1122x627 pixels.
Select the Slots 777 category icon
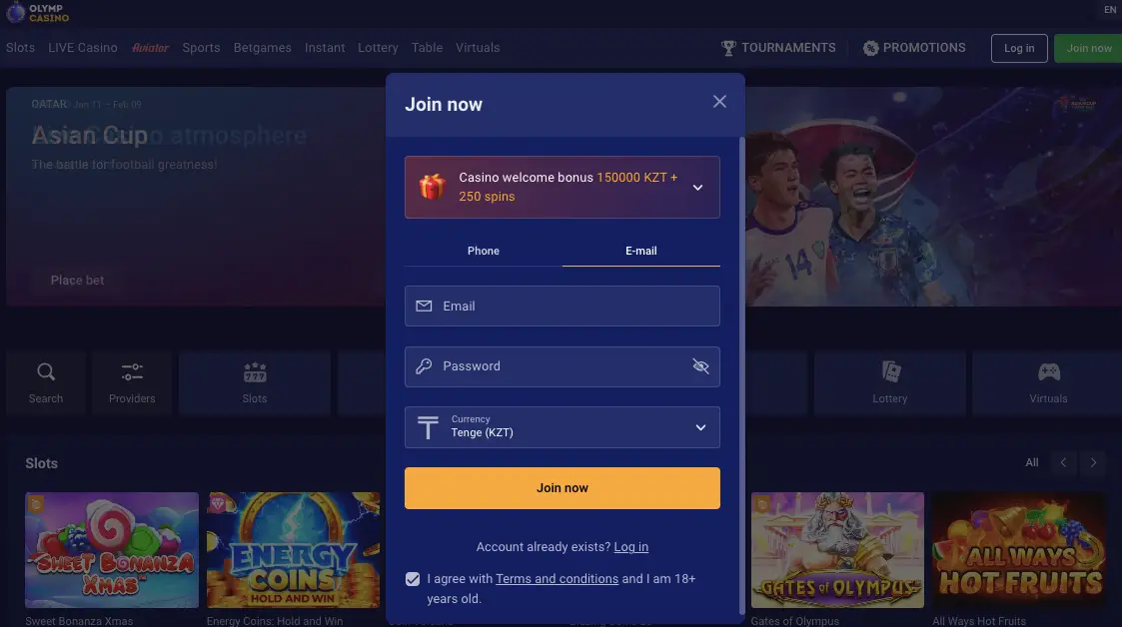(255, 372)
